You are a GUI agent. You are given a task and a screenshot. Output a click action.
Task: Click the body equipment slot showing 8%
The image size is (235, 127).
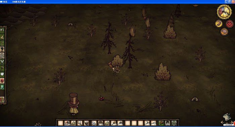pyautogui.click(x=168, y=123)
